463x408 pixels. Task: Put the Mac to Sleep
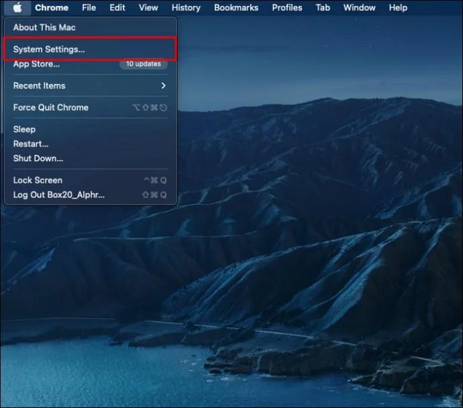tap(91, 129)
